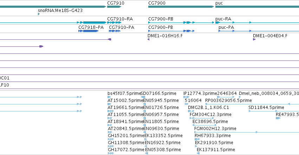Select the snoRNA:Me18S-G423 arrow glyph
Screen dimensions: 299x155
(39, 14)
